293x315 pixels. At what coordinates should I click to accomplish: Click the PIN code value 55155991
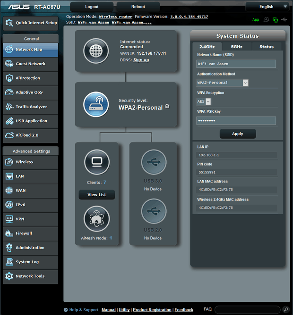(x=207, y=172)
